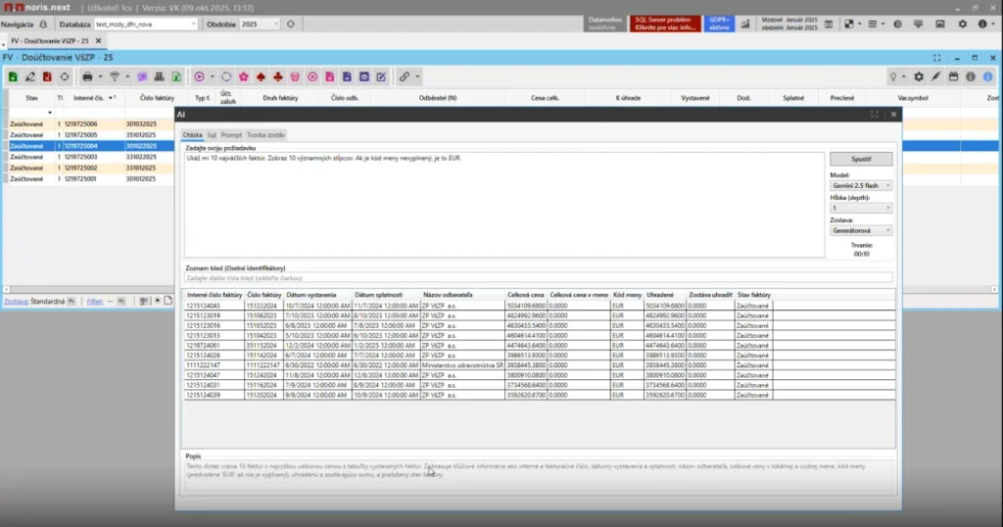Click the red delete document icon

pos(48,76)
